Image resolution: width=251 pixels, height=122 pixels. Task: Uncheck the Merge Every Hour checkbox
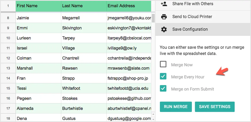163,76
